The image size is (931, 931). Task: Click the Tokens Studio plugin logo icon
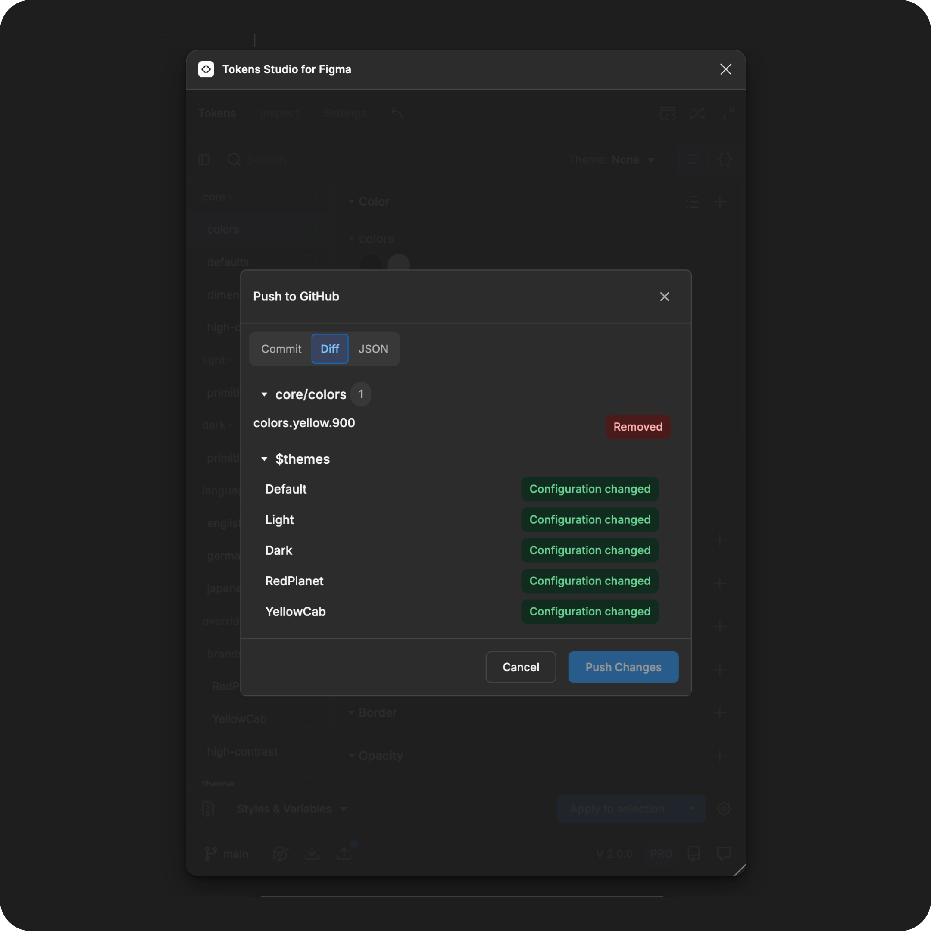click(x=206, y=69)
